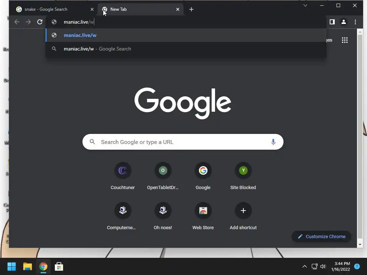Show hidden system tray icons

pyautogui.click(x=305, y=266)
